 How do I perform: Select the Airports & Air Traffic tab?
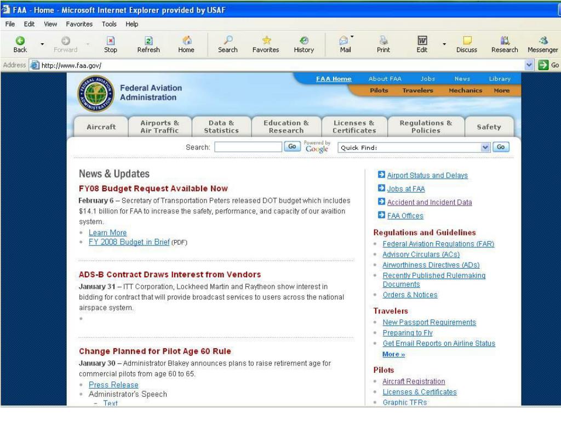[x=159, y=127]
